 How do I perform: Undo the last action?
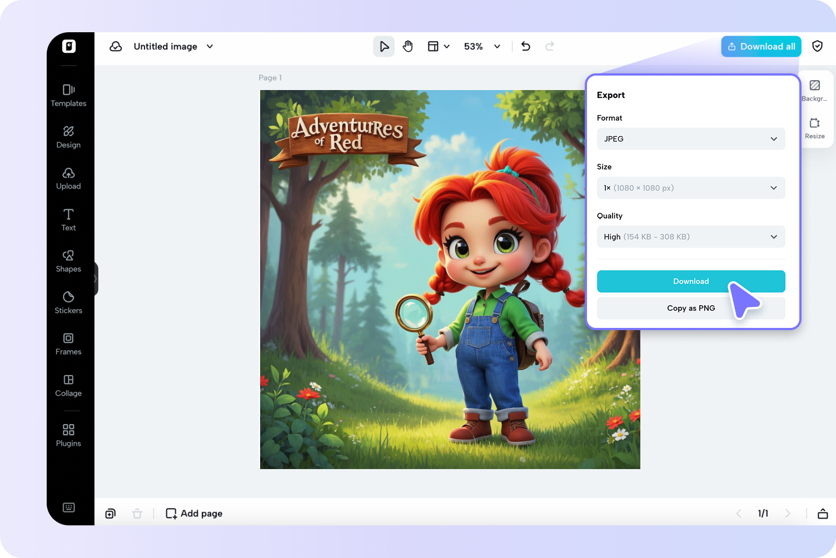pos(525,46)
